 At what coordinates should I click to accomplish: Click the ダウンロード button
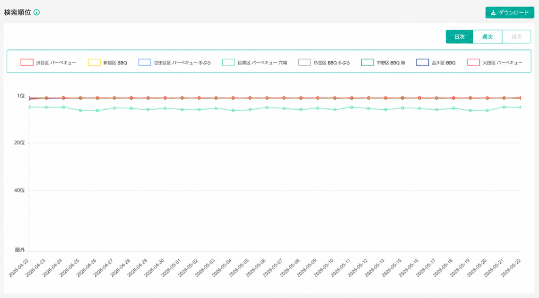click(510, 13)
